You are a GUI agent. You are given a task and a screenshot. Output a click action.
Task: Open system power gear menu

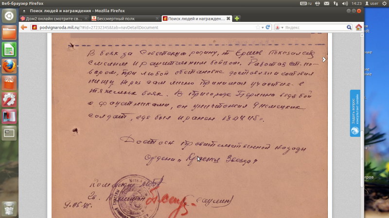[384, 3]
